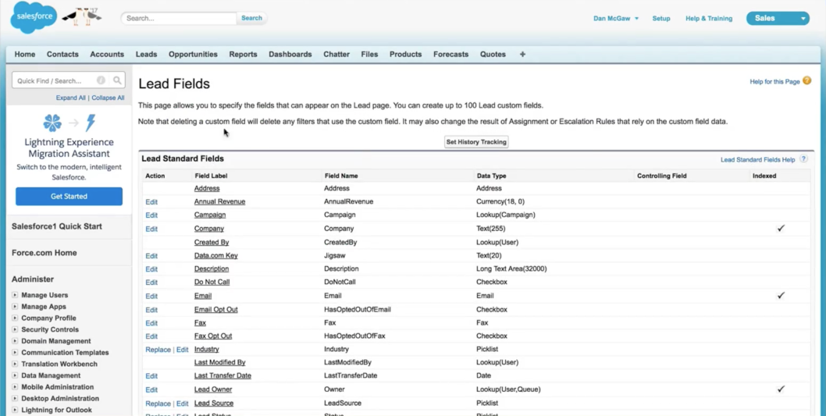The image size is (826, 416).
Task: Open the Data.com Key field label
Action: (216, 255)
